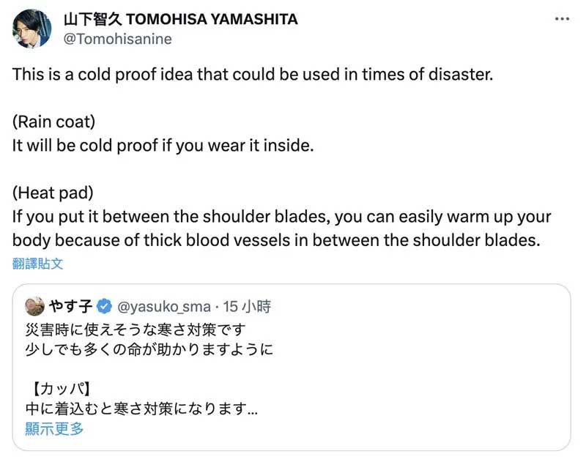Click Tomohisa Yamashita's profile avatar
The height and width of the screenshot is (465, 586).
tap(31, 29)
